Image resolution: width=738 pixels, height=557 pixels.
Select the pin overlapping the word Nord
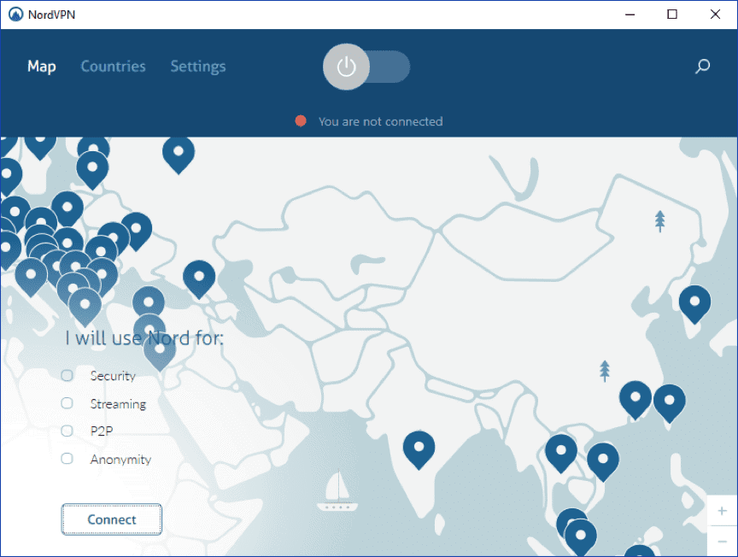(160, 351)
